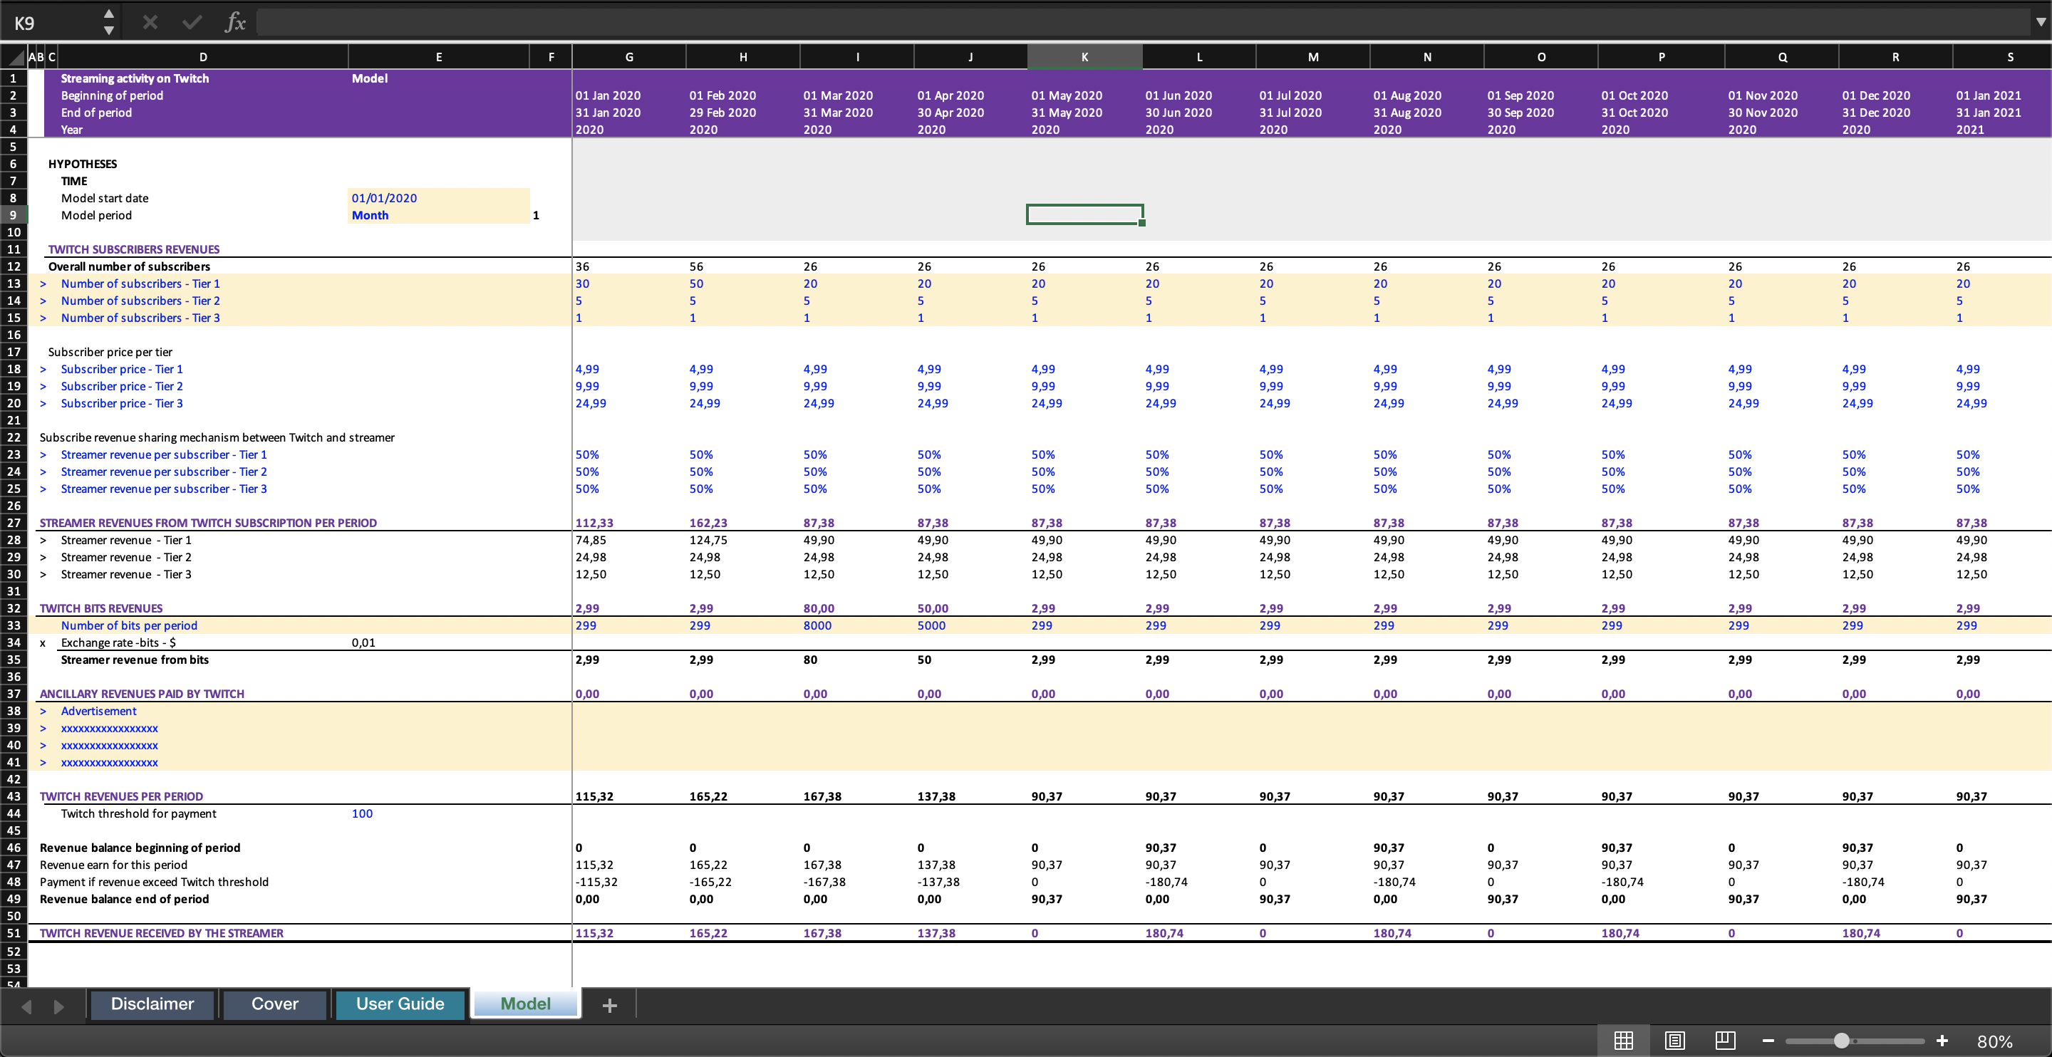Select column K header
The image size is (2052, 1057).
[x=1084, y=56]
